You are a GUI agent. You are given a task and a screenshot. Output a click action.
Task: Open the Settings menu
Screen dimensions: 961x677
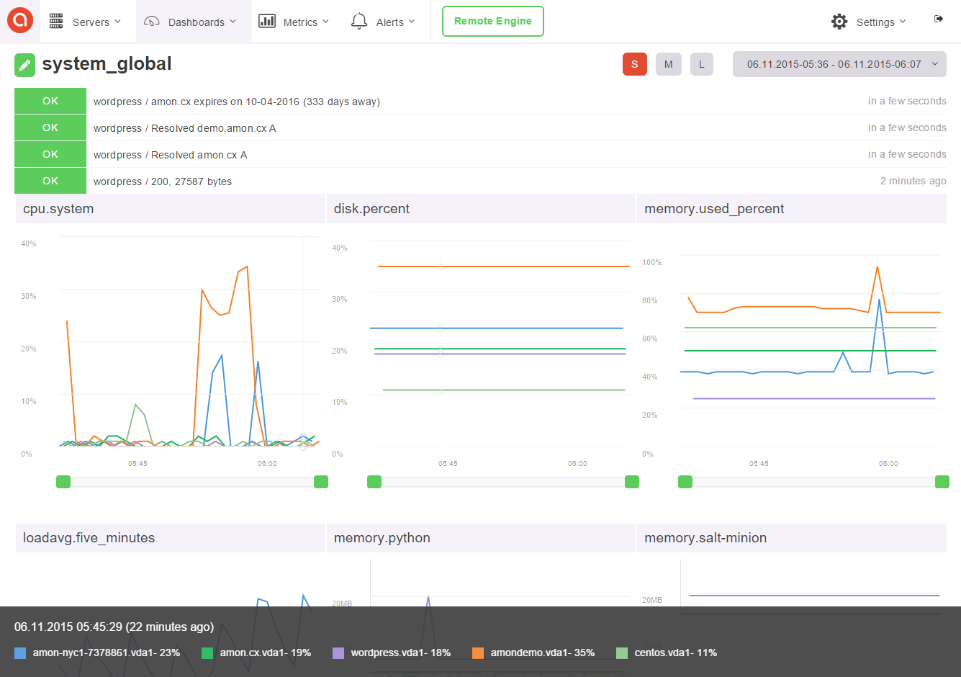pyautogui.click(x=868, y=22)
